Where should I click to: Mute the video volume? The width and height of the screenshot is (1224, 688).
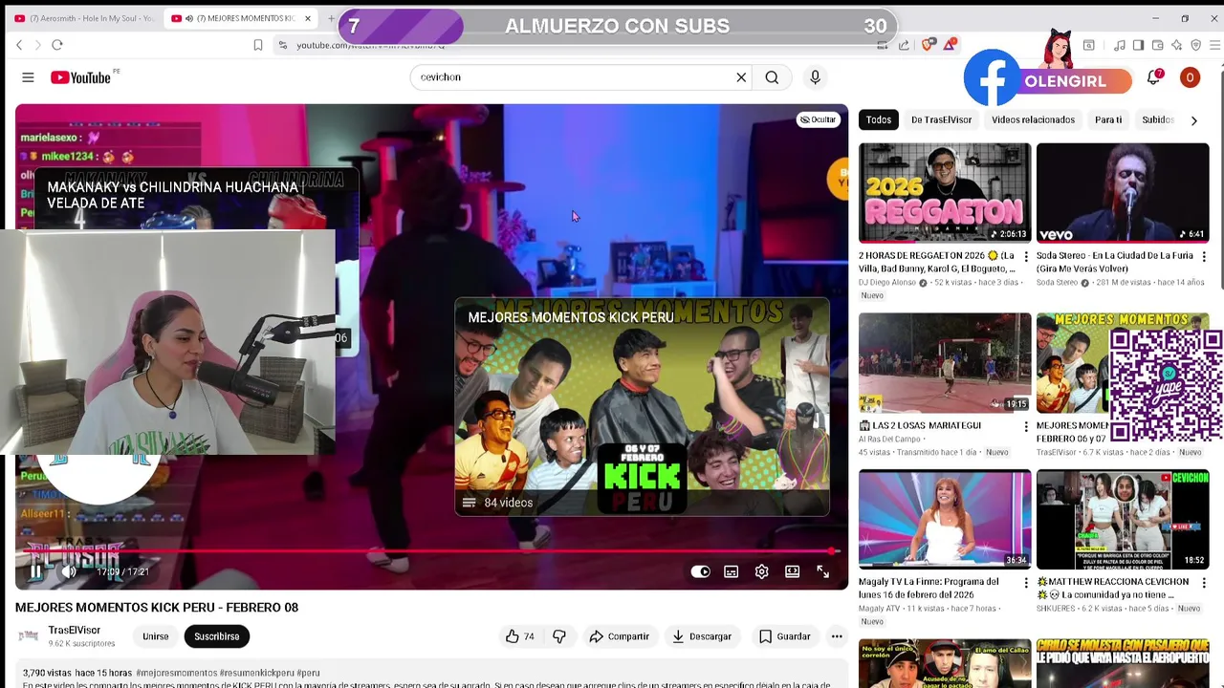pyautogui.click(x=69, y=571)
